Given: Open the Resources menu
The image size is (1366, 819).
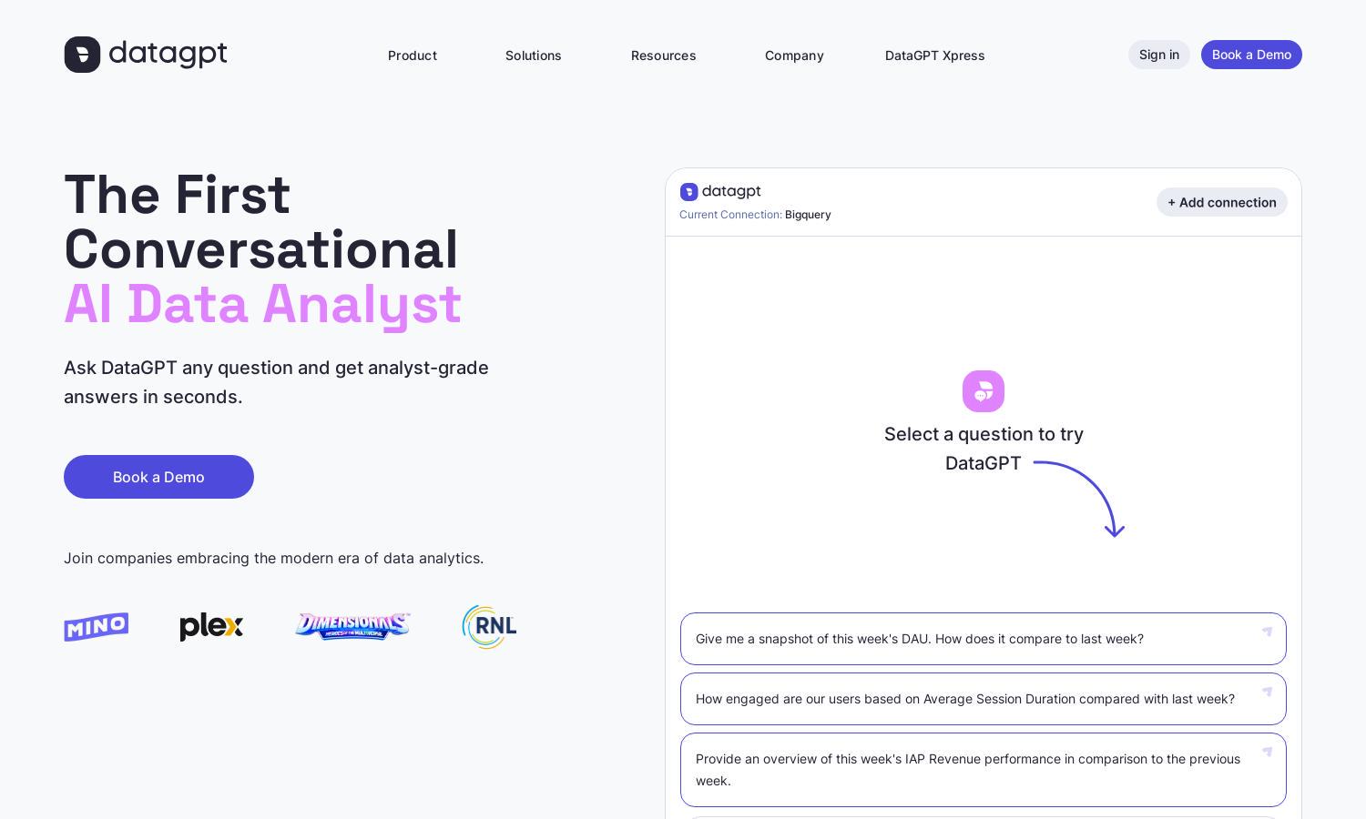Looking at the screenshot, I should 663,56.
